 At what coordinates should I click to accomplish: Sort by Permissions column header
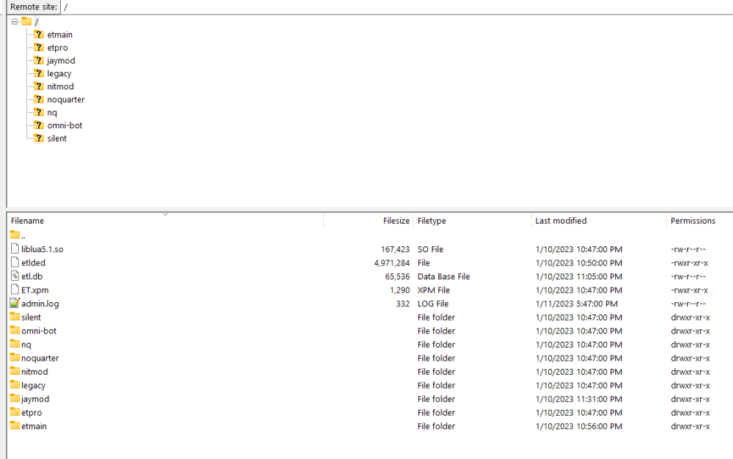[692, 221]
